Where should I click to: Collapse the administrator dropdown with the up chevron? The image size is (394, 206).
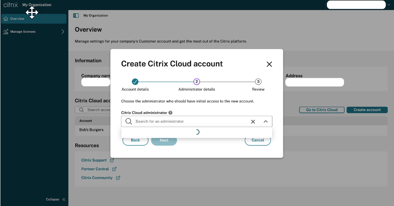(x=265, y=122)
